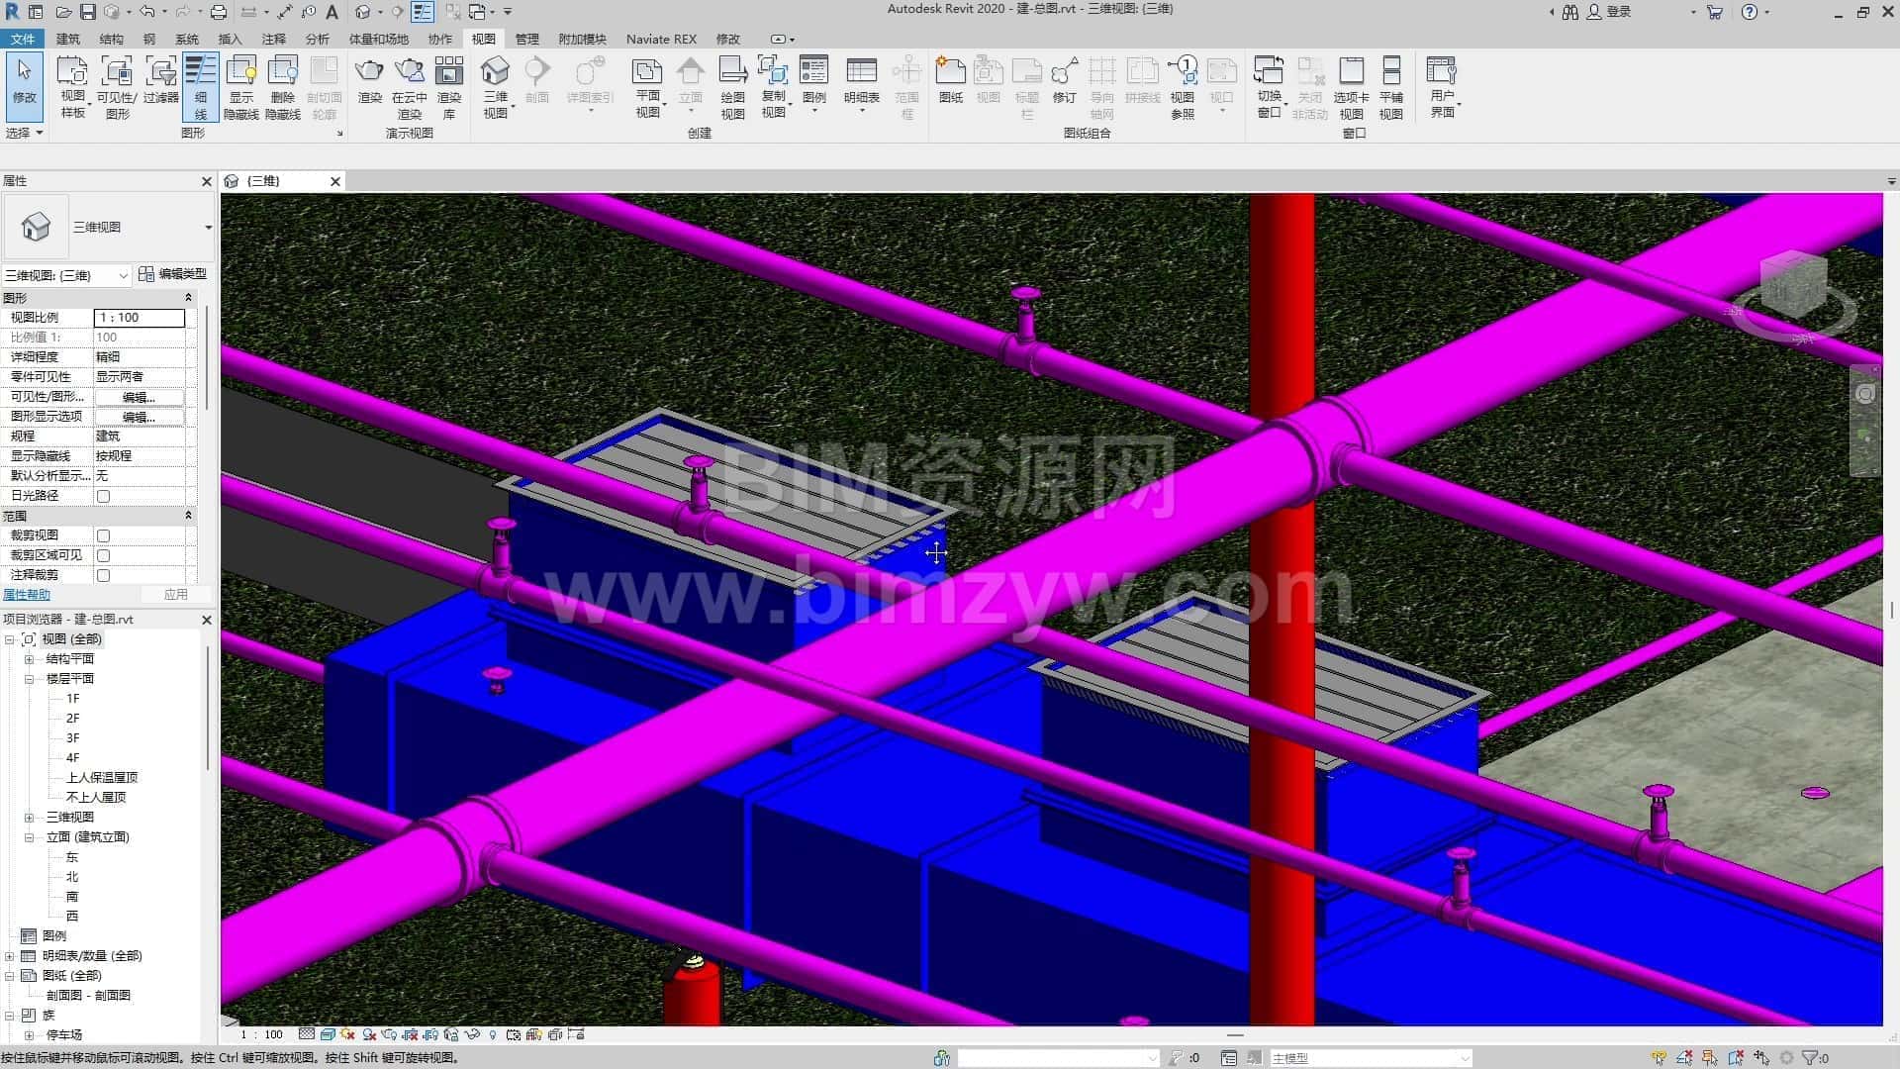Create a new Sheet
The width and height of the screenshot is (1900, 1069).
951,81
